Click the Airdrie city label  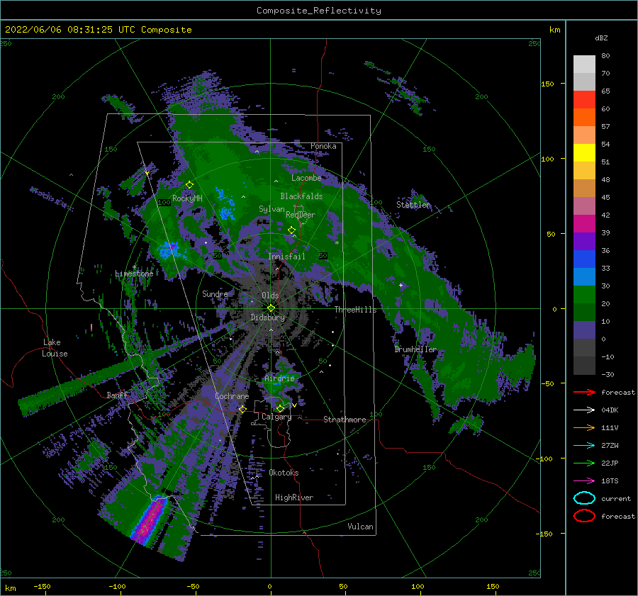(279, 378)
